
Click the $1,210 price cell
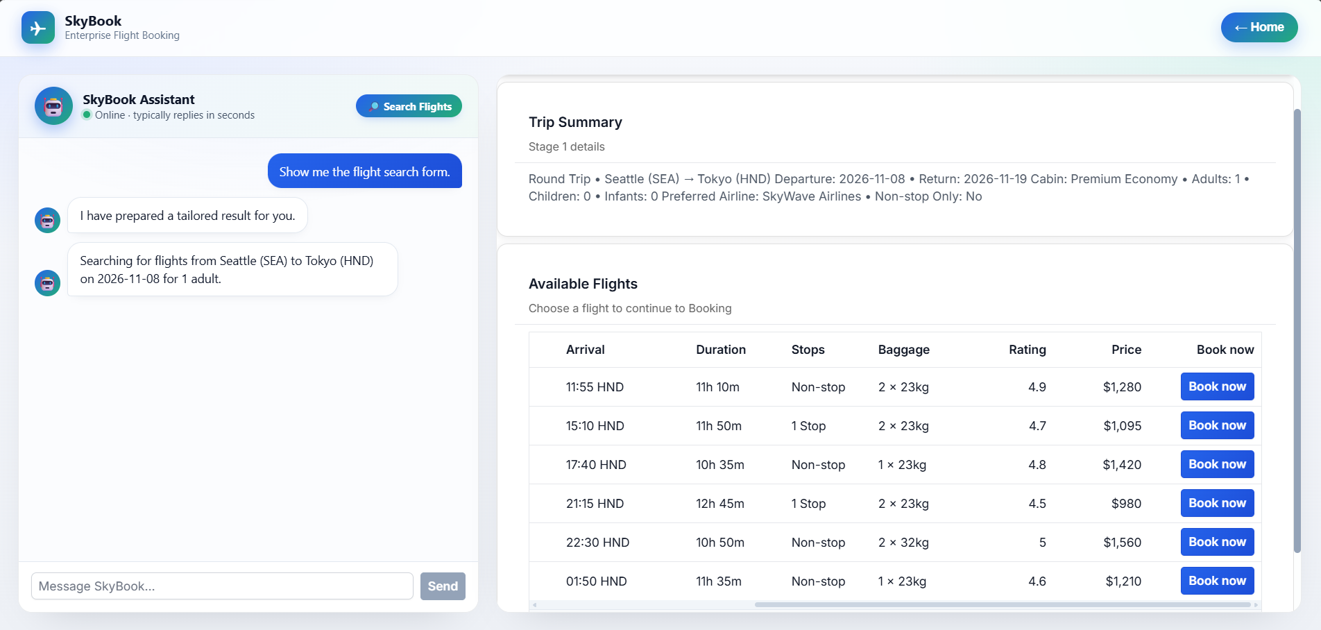coord(1123,581)
